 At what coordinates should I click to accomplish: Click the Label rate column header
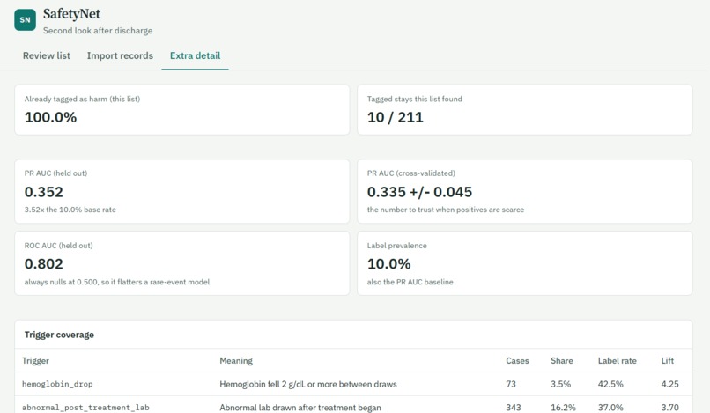coord(618,361)
